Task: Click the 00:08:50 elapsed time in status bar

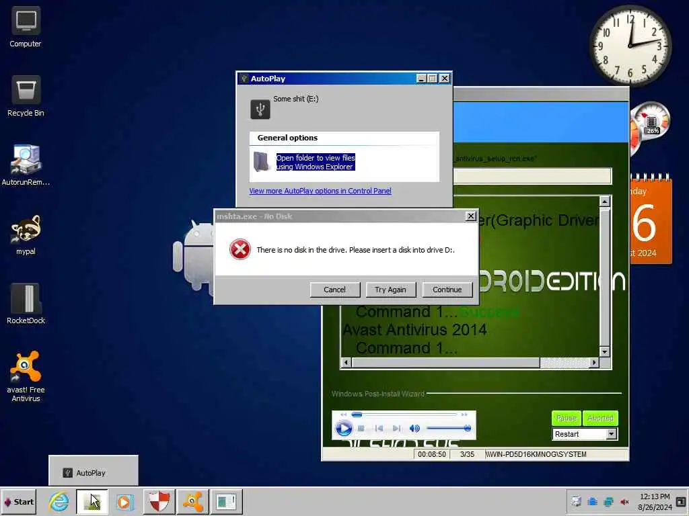Action: click(431, 455)
